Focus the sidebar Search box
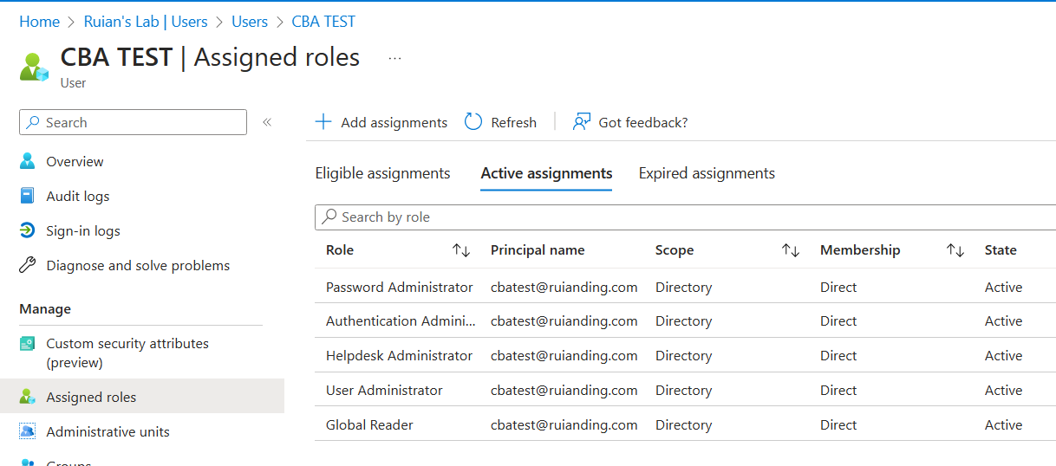The image size is (1056, 466). click(x=133, y=122)
